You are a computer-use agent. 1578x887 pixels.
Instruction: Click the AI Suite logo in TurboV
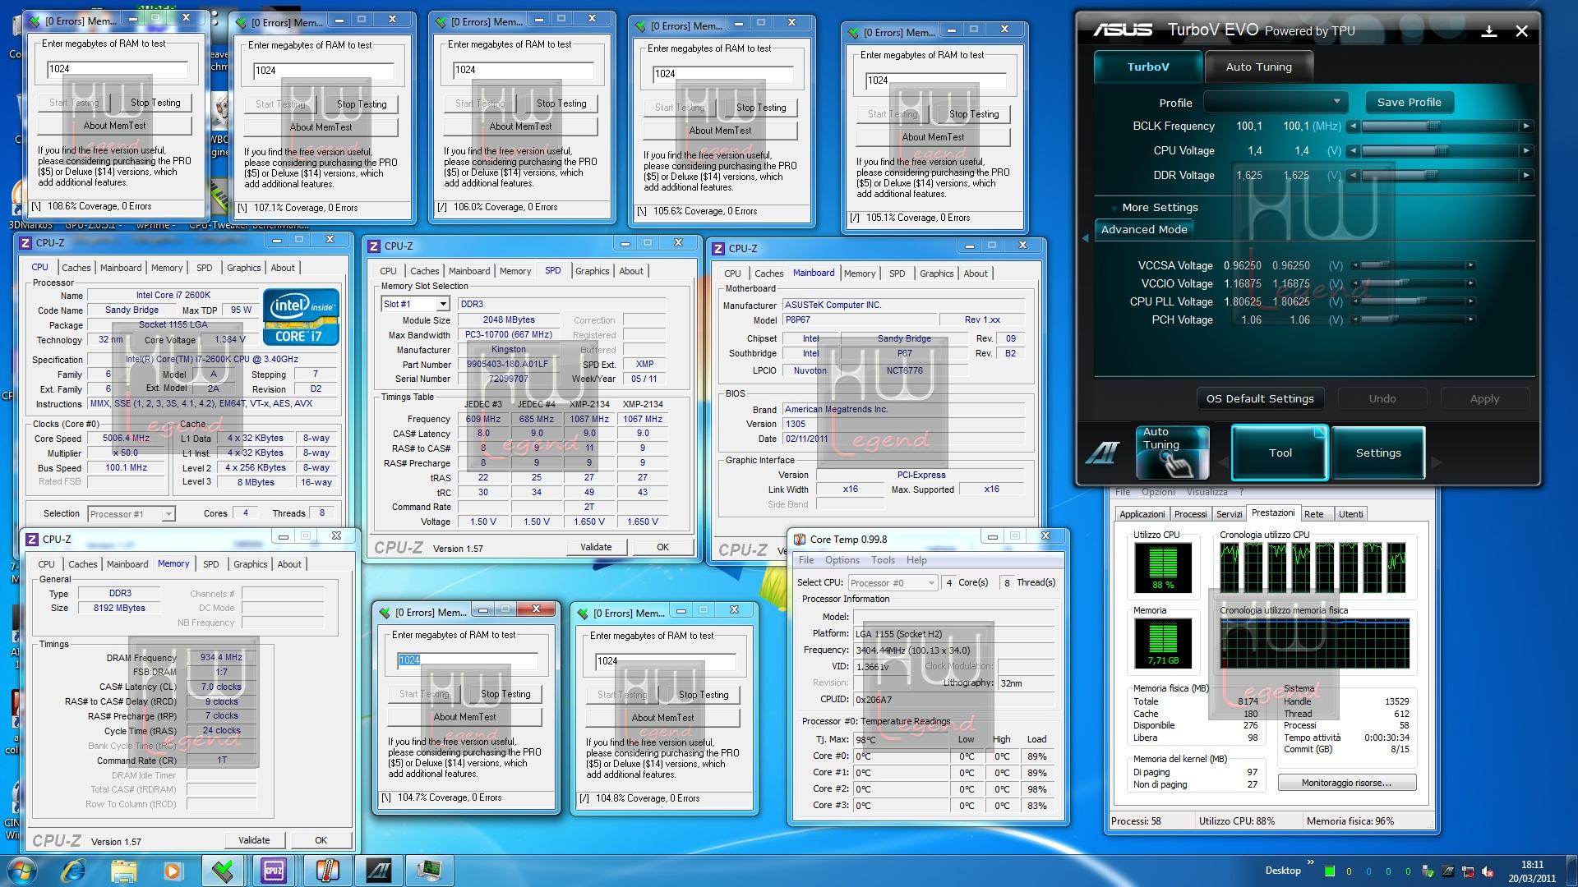click(1102, 453)
